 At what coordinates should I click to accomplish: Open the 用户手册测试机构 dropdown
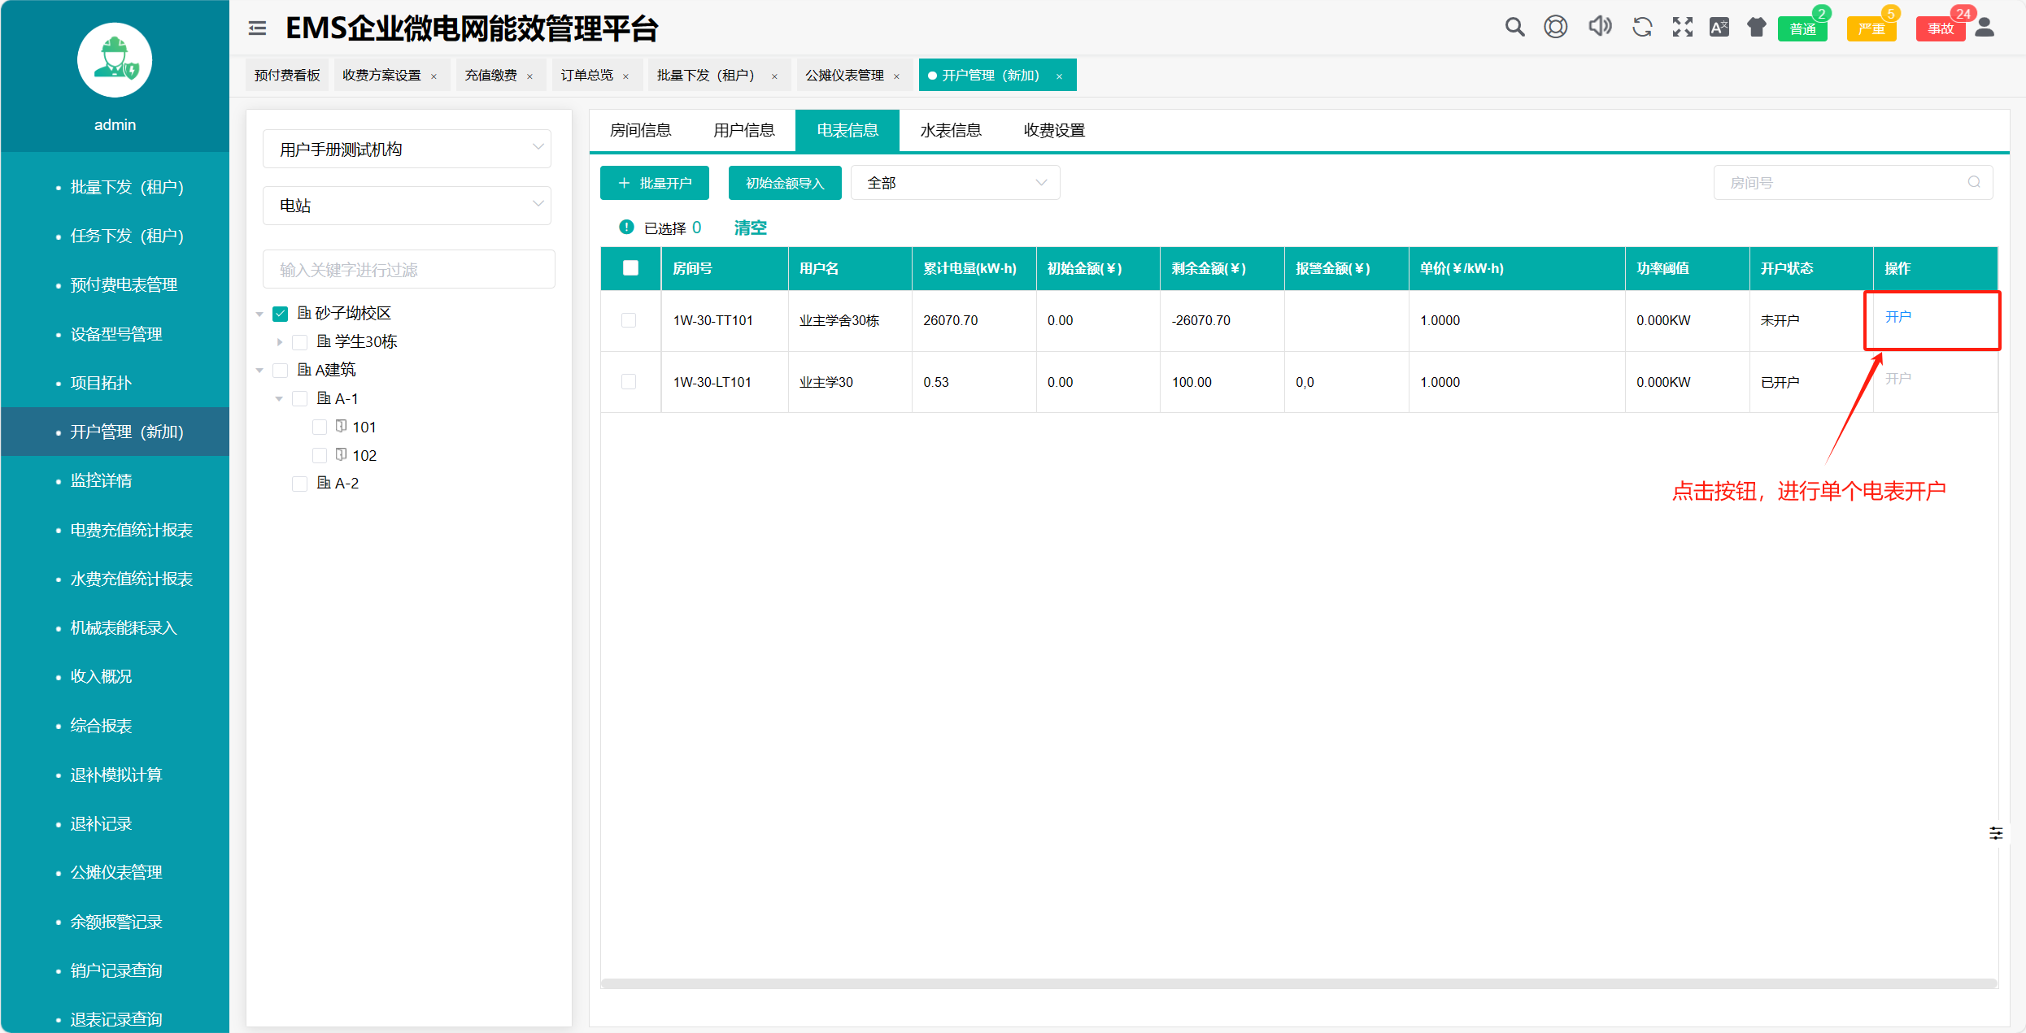pyautogui.click(x=407, y=149)
